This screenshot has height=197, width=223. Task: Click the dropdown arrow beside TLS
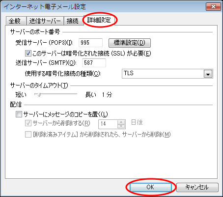[208, 74]
